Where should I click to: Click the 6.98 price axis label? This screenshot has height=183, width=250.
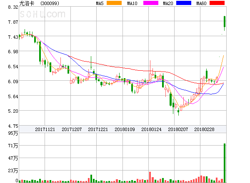[13, 52]
